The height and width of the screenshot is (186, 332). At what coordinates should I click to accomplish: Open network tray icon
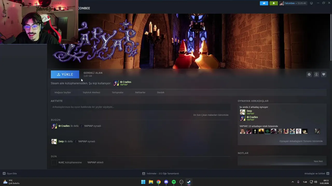point(311,182)
